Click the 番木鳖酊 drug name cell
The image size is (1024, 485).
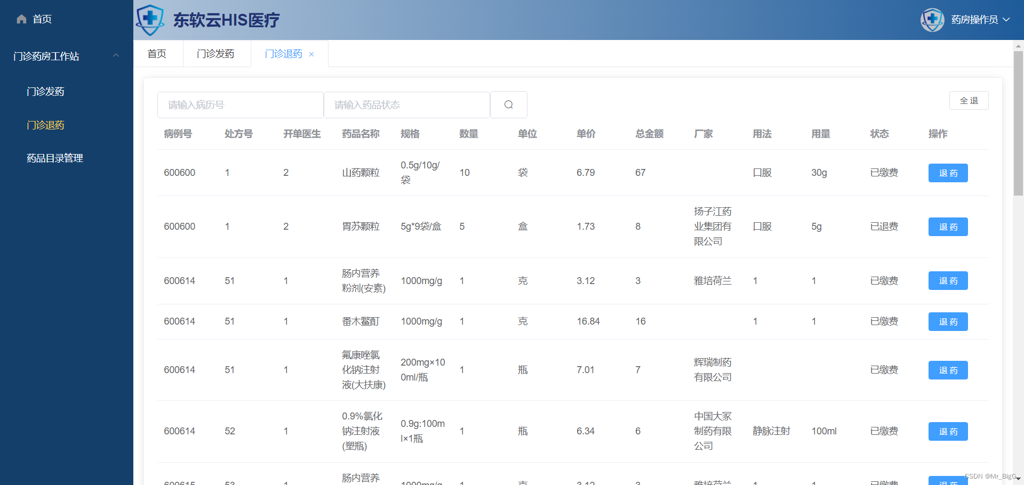point(361,321)
